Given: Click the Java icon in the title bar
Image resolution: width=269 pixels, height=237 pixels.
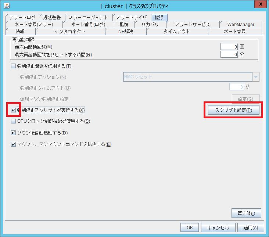Looking at the screenshot, I should [x=7, y=6].
